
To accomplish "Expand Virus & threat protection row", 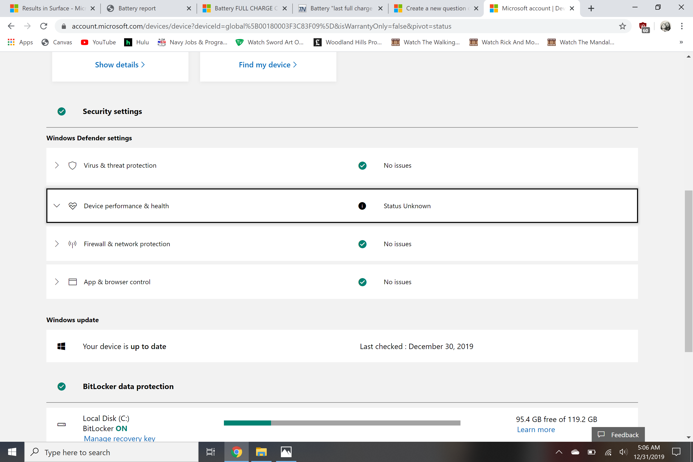I will tap(57, 165).
